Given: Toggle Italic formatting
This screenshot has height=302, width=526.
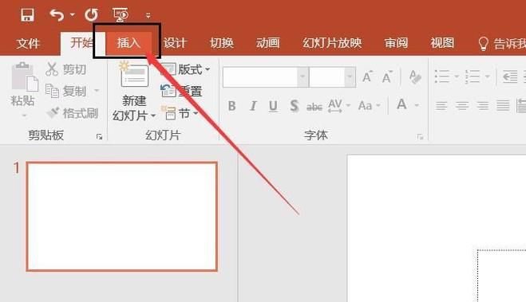Looking at the screenshot, I should point(253,106).
